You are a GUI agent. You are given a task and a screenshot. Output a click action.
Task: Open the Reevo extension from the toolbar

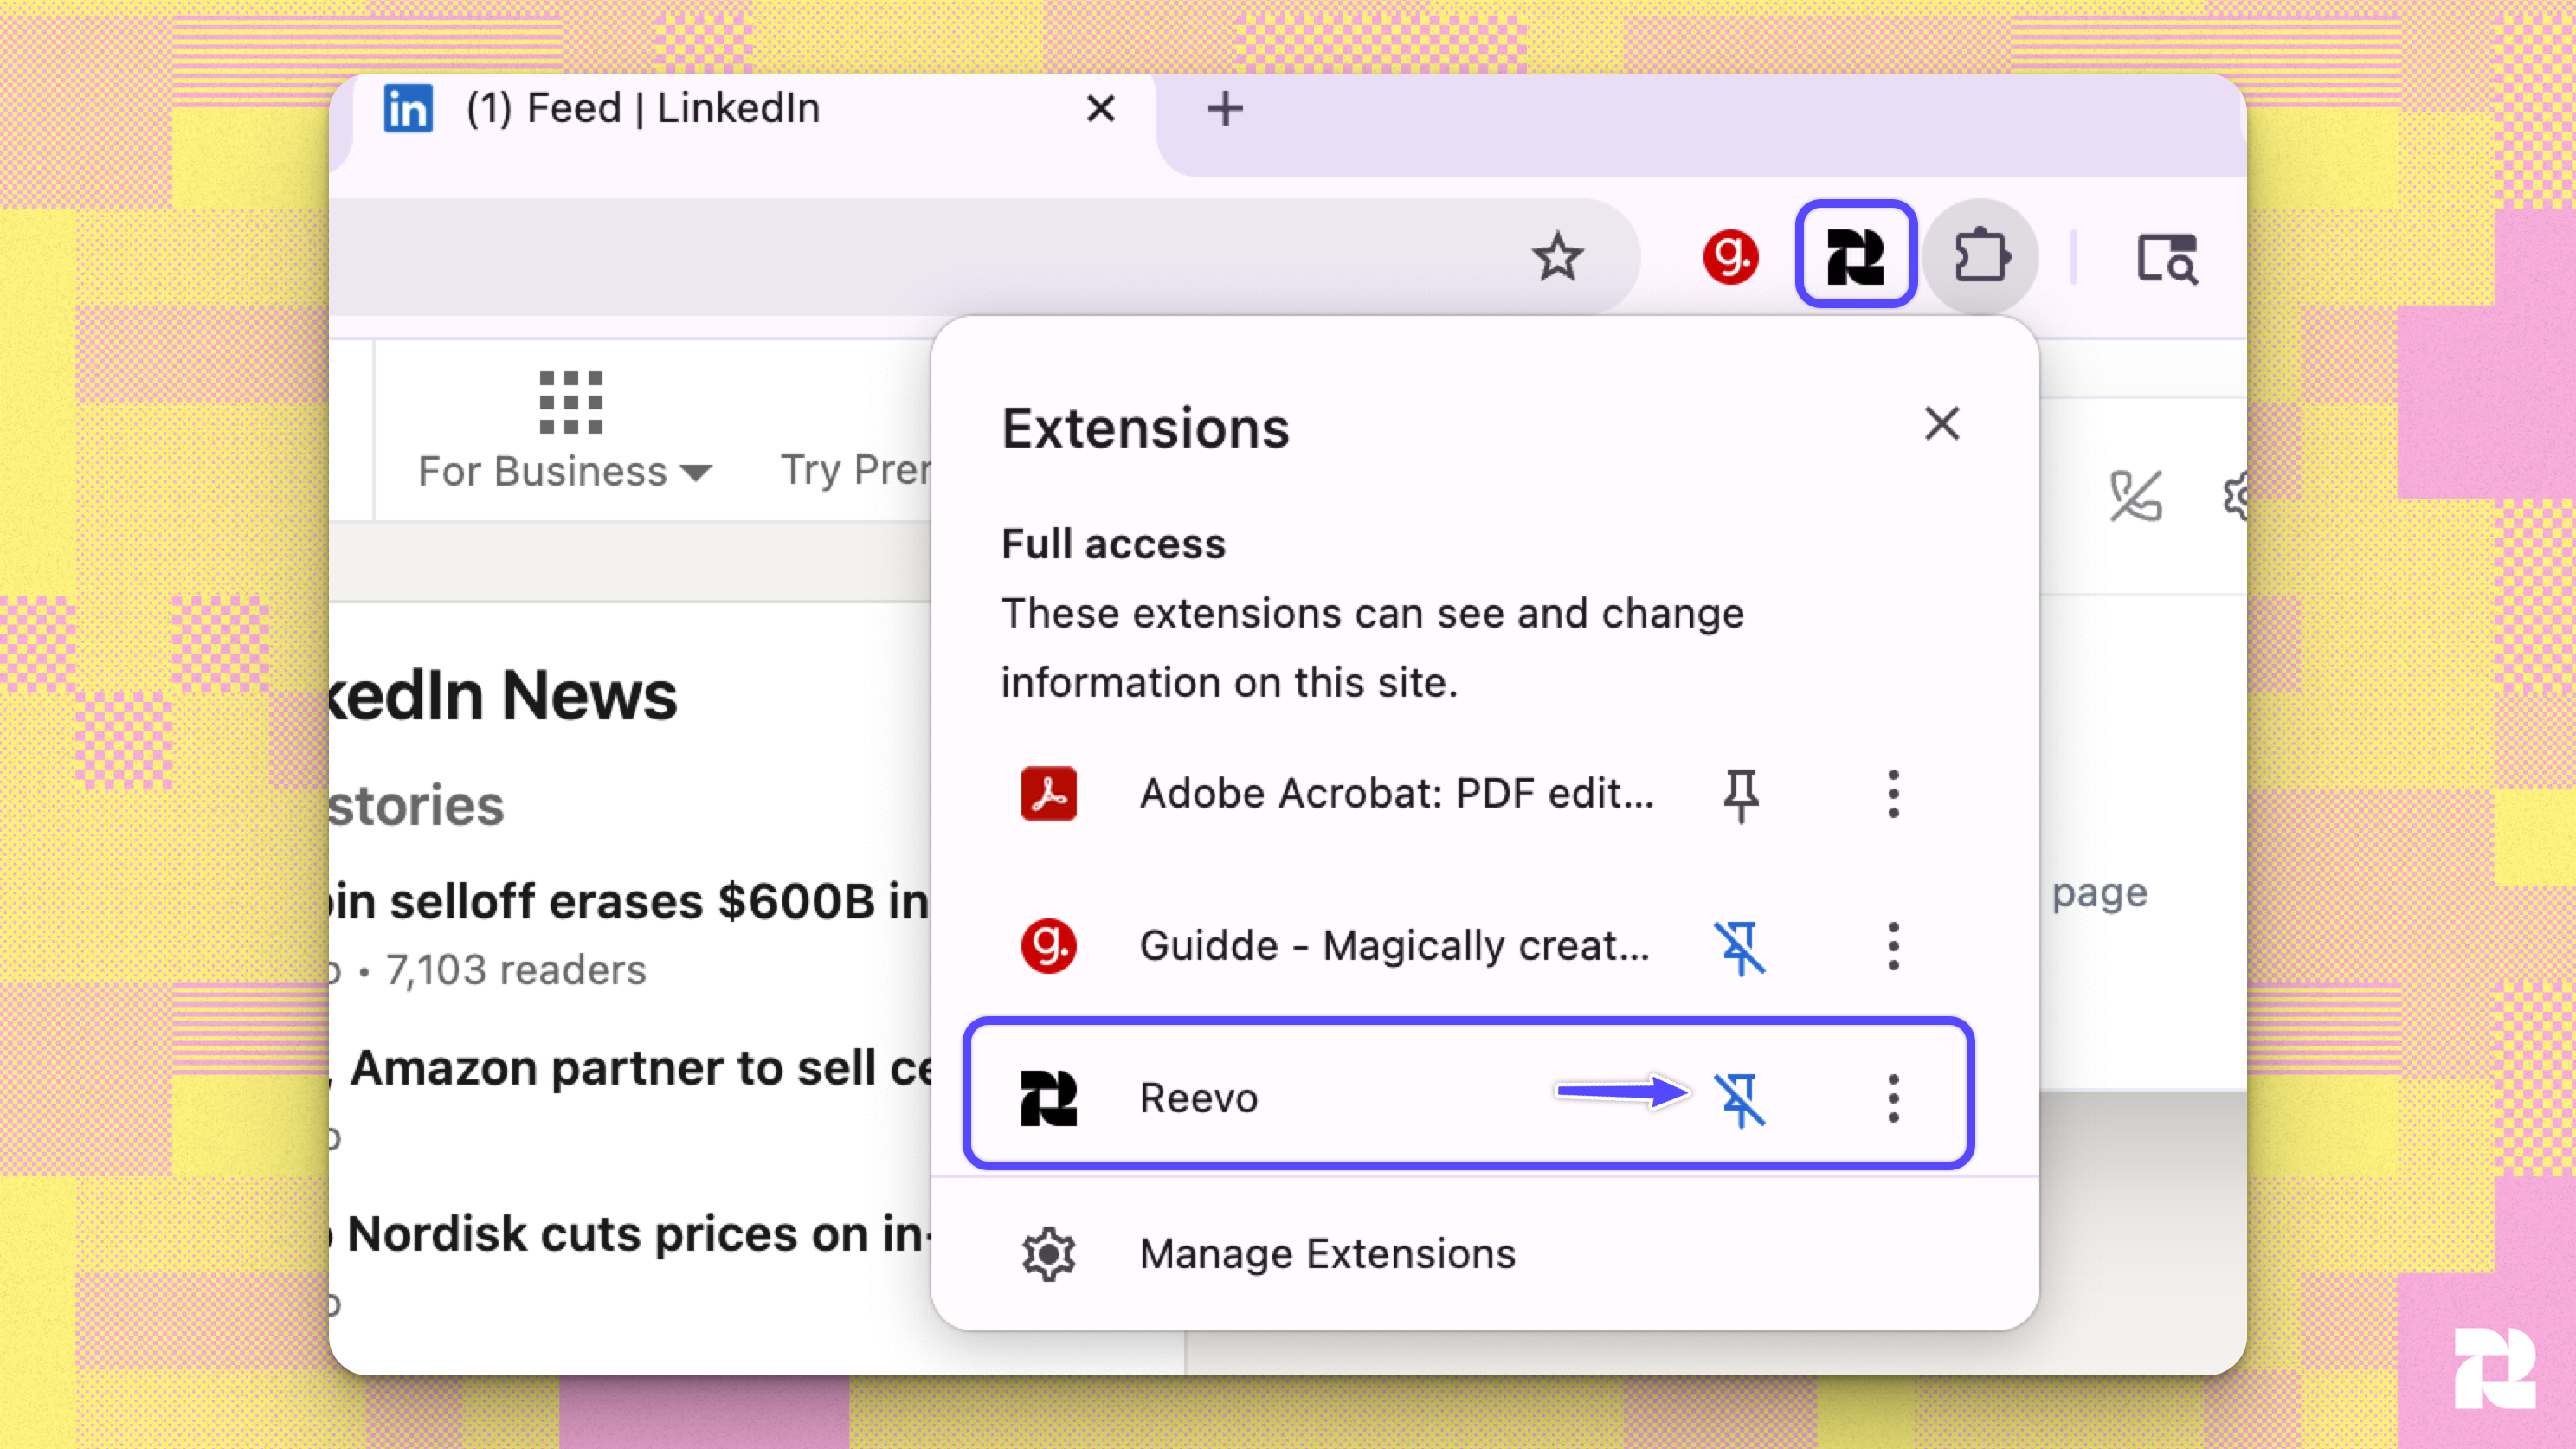pos(1857,256)
